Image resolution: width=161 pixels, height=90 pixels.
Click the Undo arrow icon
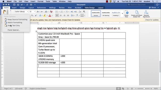[22, 5]
